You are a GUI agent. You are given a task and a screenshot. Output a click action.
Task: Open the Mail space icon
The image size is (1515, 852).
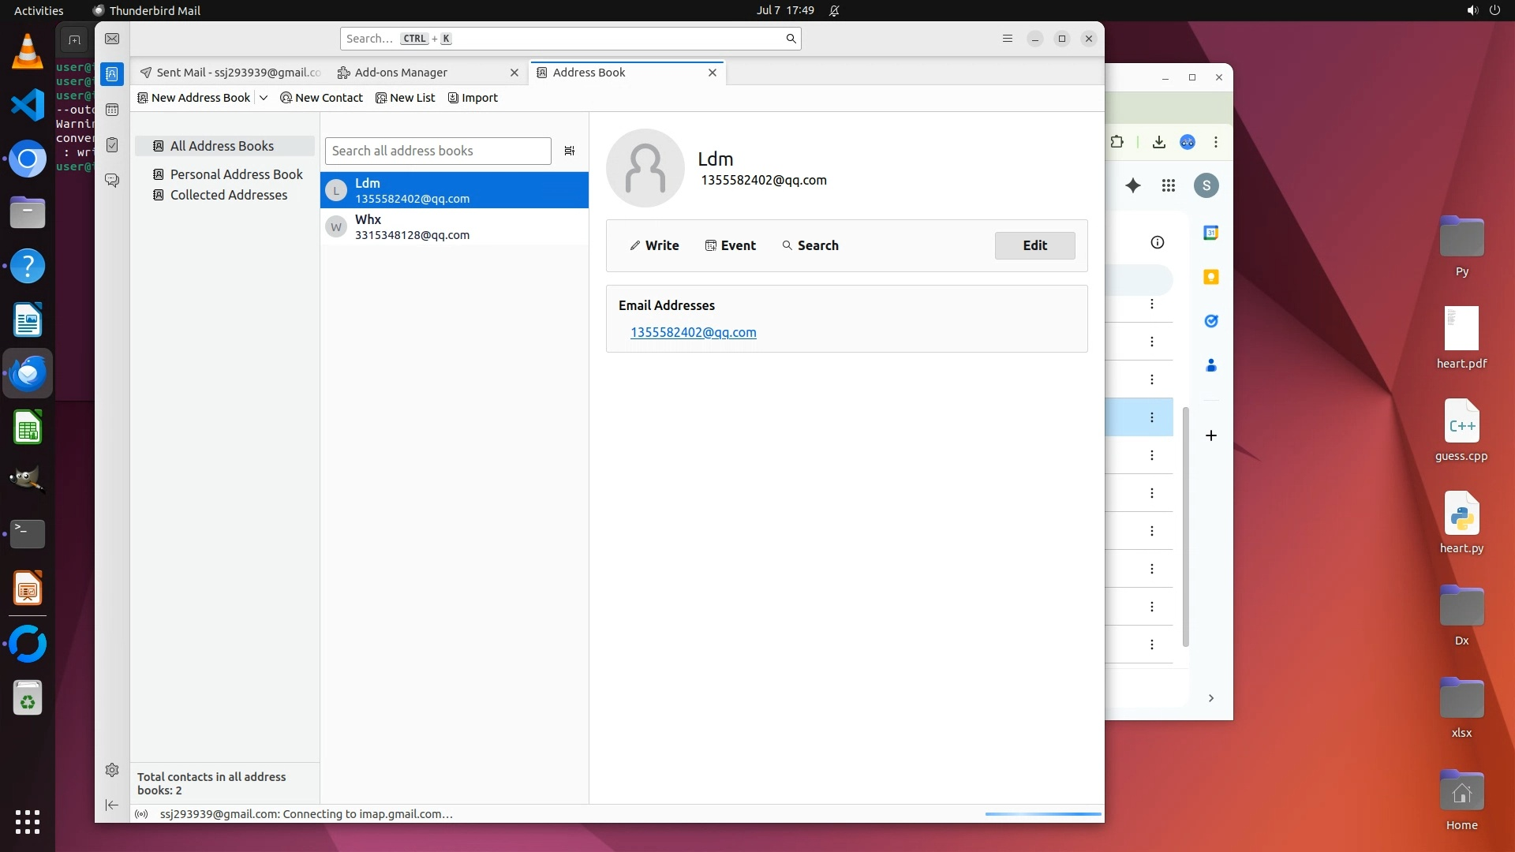click(x=112, y=39)
